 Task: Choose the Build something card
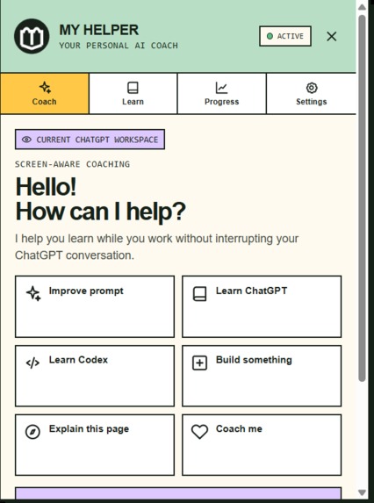262,376
